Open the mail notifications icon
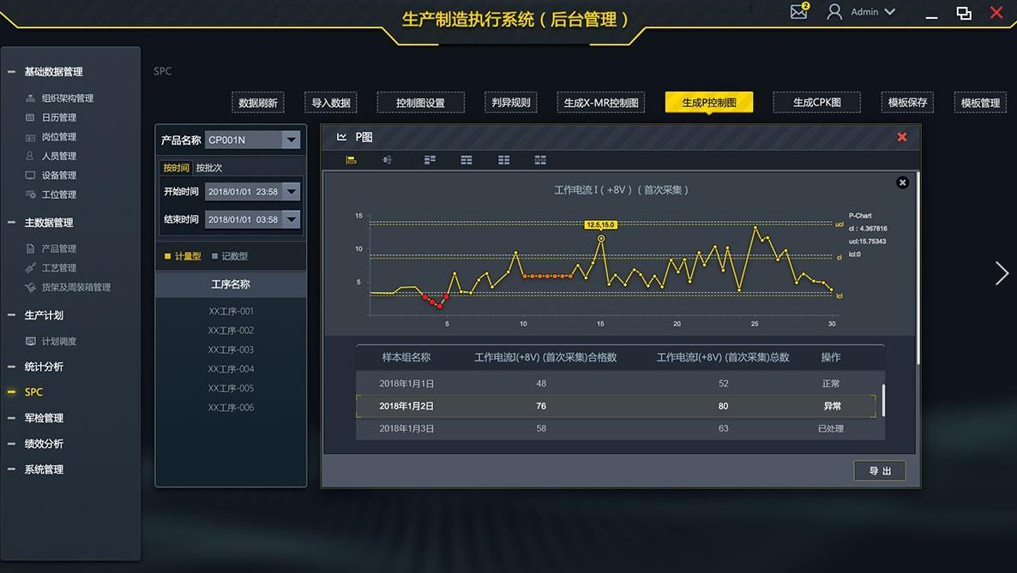The image size is (1017, 573). pos(799,12)
